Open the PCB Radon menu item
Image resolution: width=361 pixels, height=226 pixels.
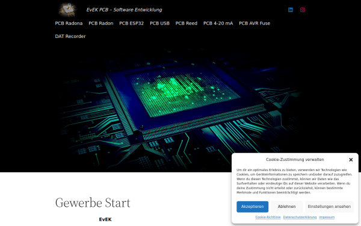click(x=101, y=24)
